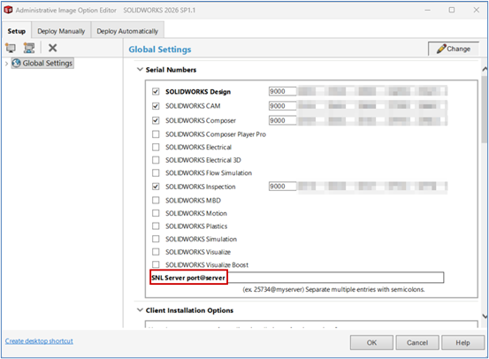Click the OK button
Screen dimensions: 489x359
[371, 342]
